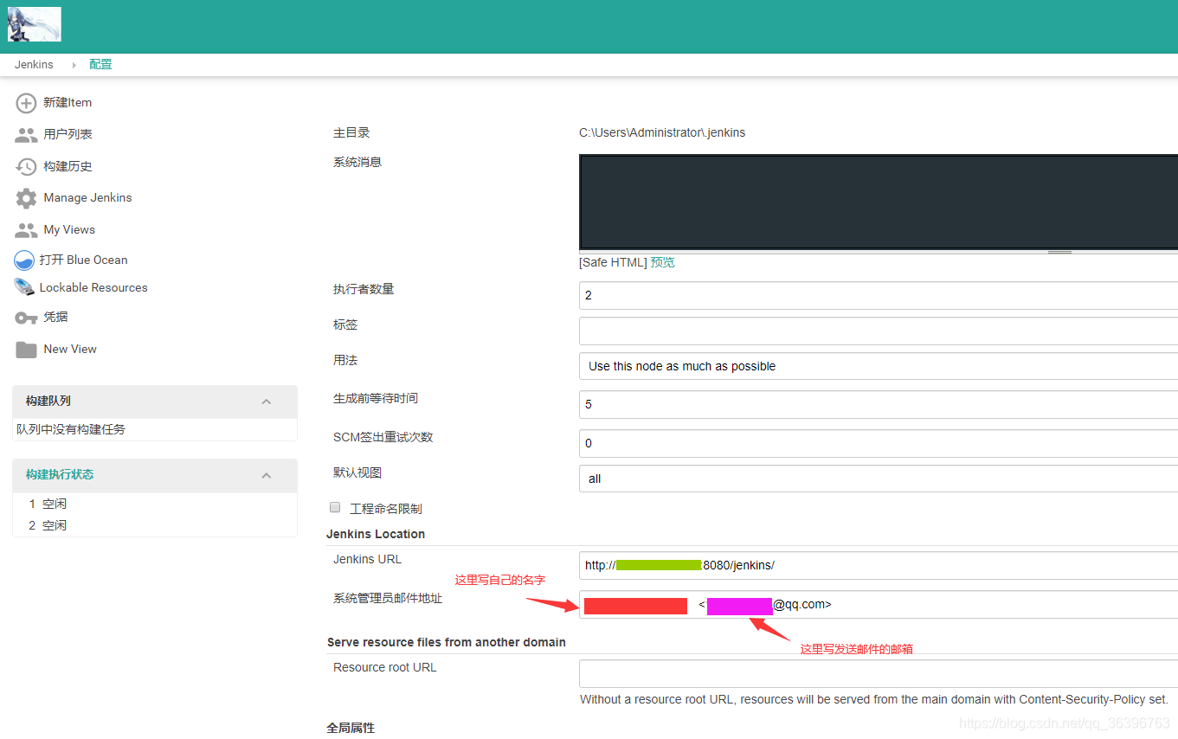Image resolution: width=1178 pixels, height=739 pixels.
Task: Click the My Views people icon
Action: tap(26, 230)
